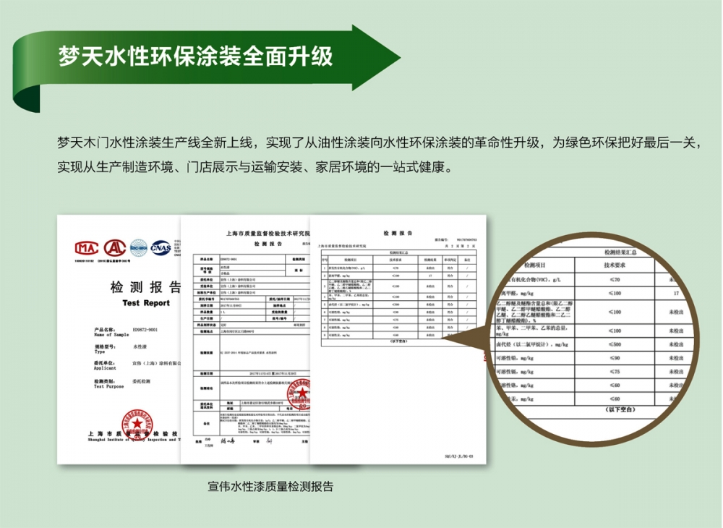
Task: Click the red stamp on the middle report page
Action: point(299,393)
